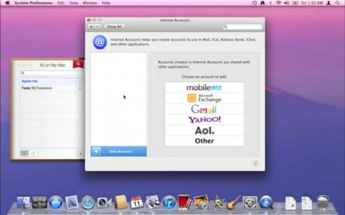Switch Address Book to list and card view

[24, 153]
